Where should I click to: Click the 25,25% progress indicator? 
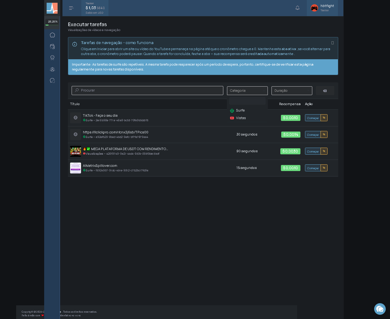pyautogui.click(x=52, y=22)
